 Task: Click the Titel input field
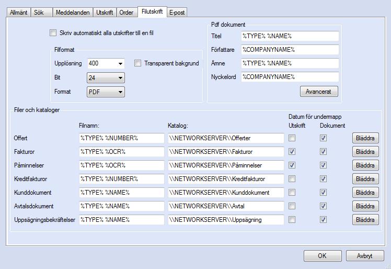tap(290, 36)
